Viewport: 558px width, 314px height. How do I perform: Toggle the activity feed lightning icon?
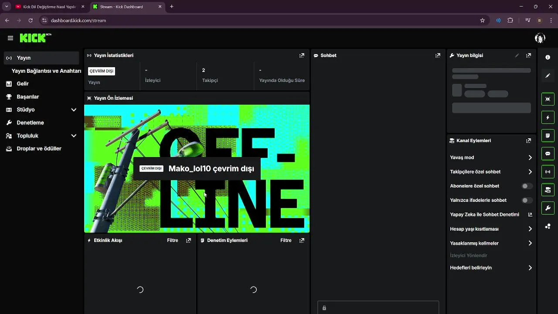pos(548,118)
